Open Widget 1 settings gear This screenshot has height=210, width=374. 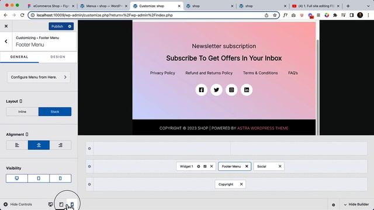click(x=199, y=166)
